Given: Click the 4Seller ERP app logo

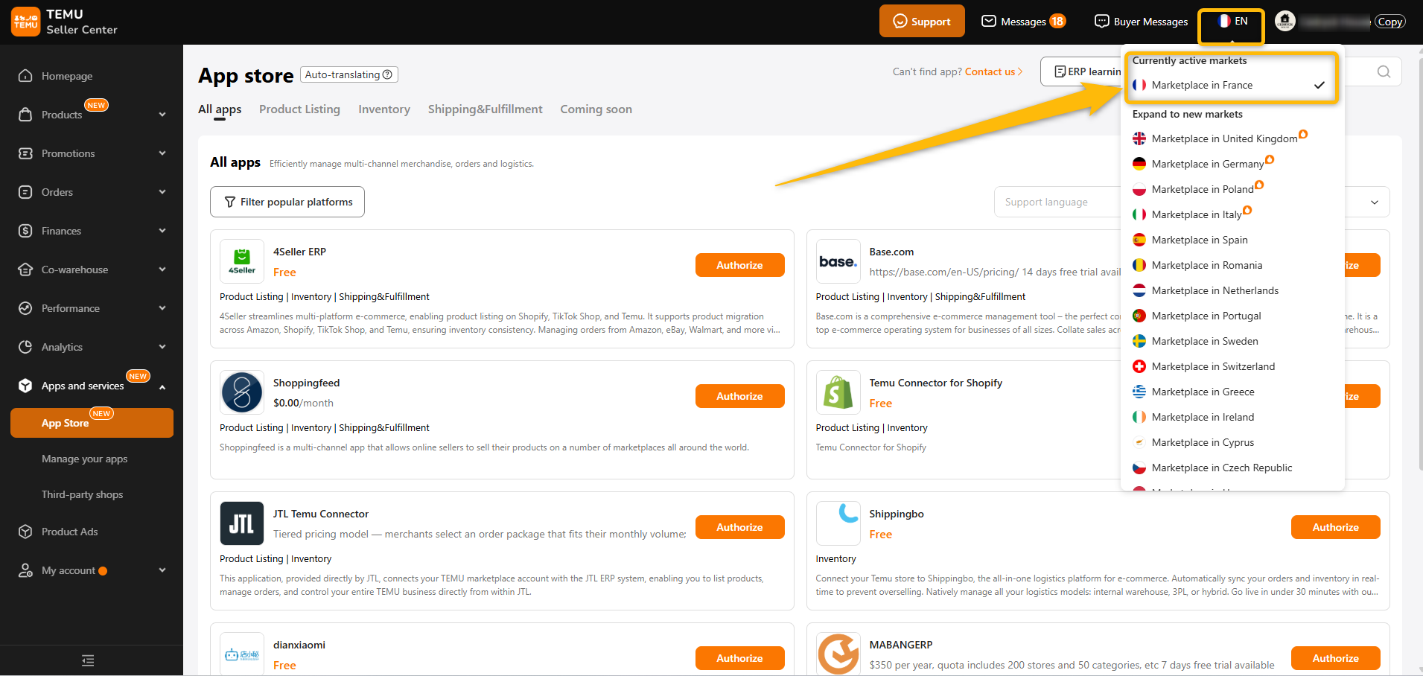Looking at the screenshot, I should click(242, 261).
